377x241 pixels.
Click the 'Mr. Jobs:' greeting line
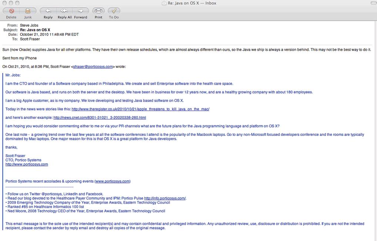pos(13,75)
